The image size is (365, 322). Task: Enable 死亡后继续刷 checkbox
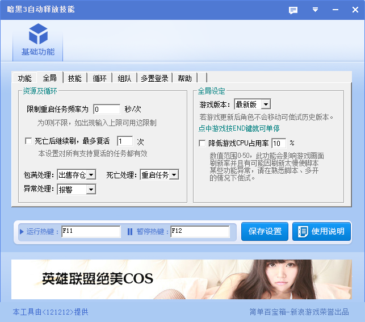click(x=29, y=141)
